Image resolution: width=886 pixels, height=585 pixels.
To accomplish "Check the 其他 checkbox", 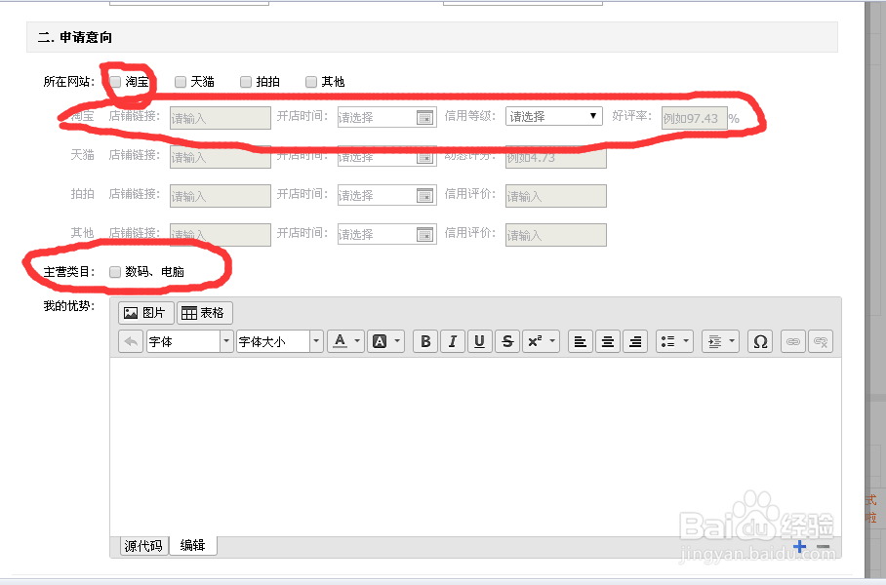I will (x=310, y=82).
